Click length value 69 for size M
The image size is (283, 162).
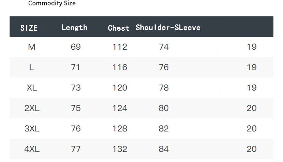[x=76, y=47]
